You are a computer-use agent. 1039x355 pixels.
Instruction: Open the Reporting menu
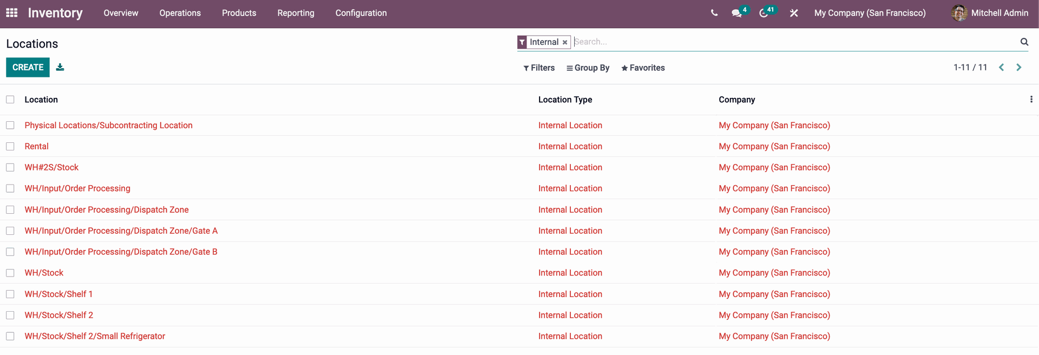296,13
